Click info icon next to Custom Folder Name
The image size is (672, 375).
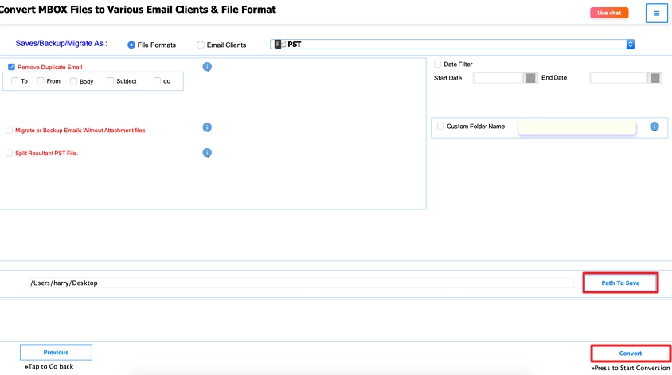click(654, 127)
